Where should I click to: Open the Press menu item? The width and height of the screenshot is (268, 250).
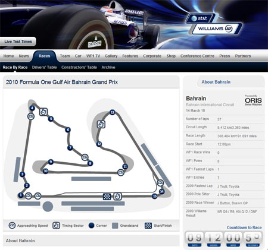click(x=225, y=56)
